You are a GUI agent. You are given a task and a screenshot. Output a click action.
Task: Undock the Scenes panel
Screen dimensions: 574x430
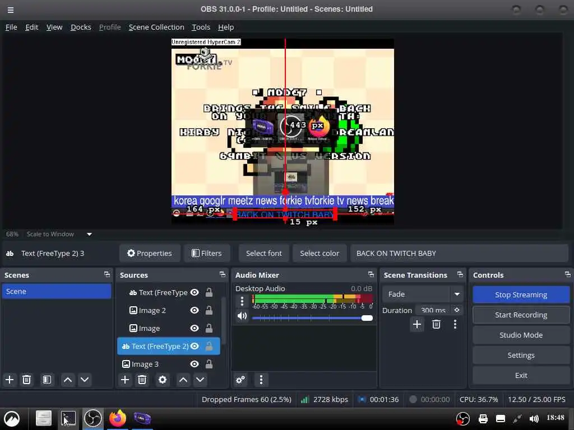point(107,274)
